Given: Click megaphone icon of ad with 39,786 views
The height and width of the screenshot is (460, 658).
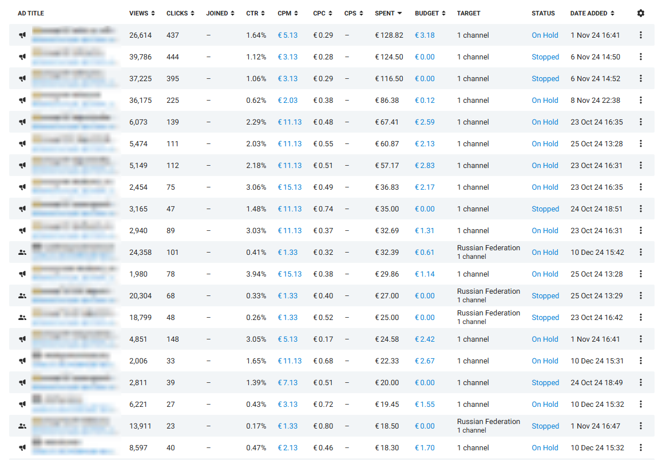Looking at the screenshot, I should point(22,57).
